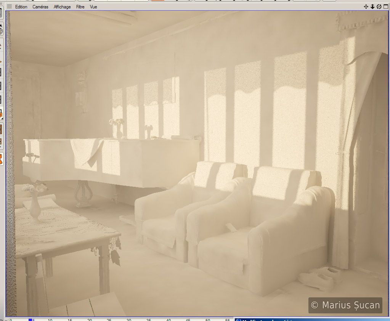Open the Vue menu
Viewport: 390px width, 321px height.
93,7
